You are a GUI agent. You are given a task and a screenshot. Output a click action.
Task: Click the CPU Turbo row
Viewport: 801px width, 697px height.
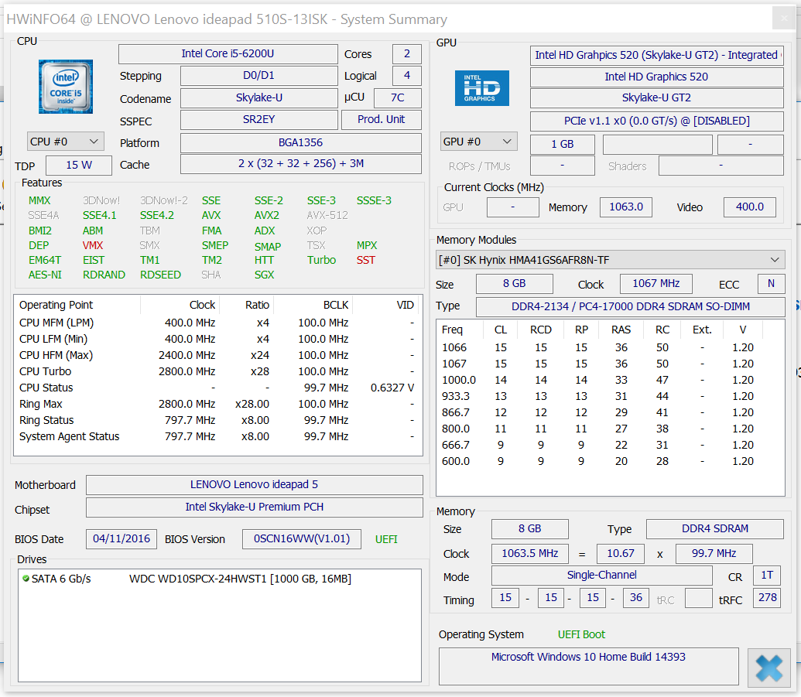[x=45, y=371]
